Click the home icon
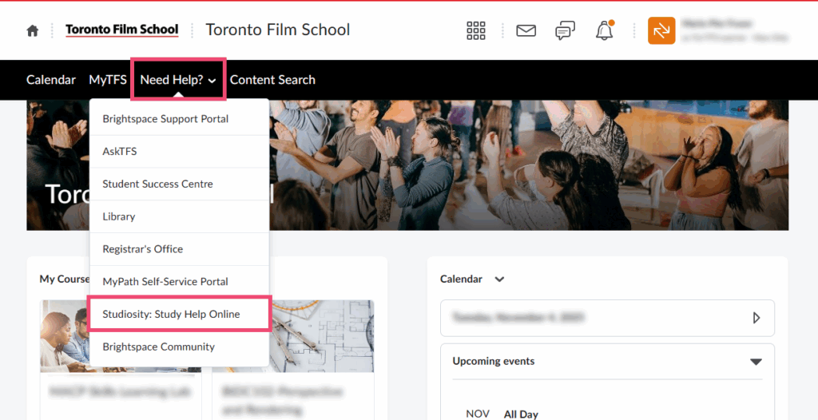Screen dimensions: 818x420 click(32, 30)
